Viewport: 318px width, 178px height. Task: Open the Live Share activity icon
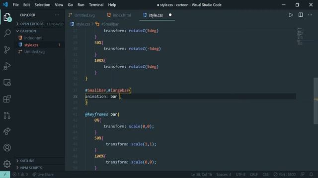[7, 132]
